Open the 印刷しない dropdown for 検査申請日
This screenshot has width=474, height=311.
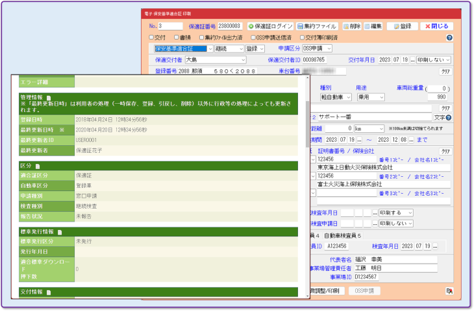[395, 224]
